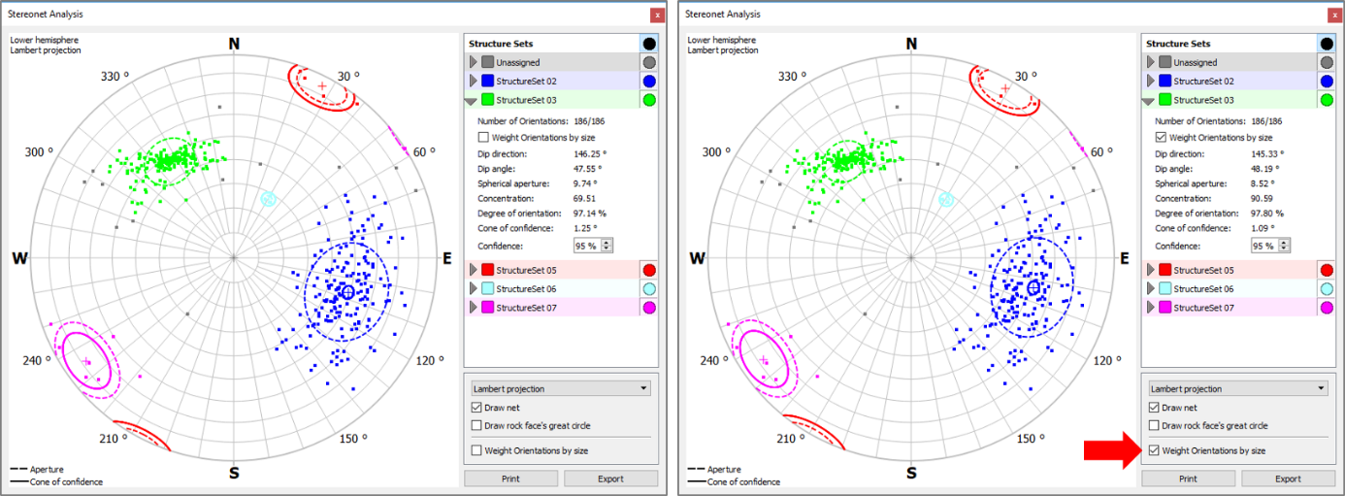Viewport: 1345px width, 496px height.
Task: Click Confidence 95 % stepper in left window
Action: coord(593,247)
